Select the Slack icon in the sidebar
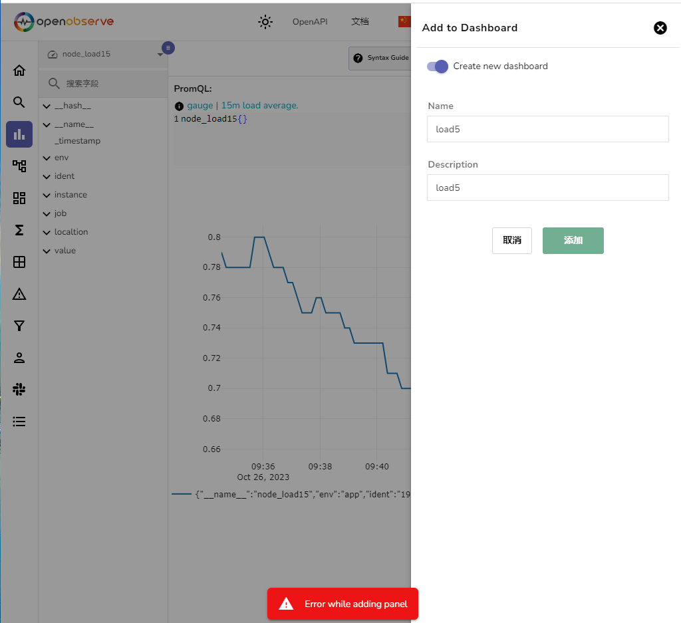681x623 pixels. [19, 389]
